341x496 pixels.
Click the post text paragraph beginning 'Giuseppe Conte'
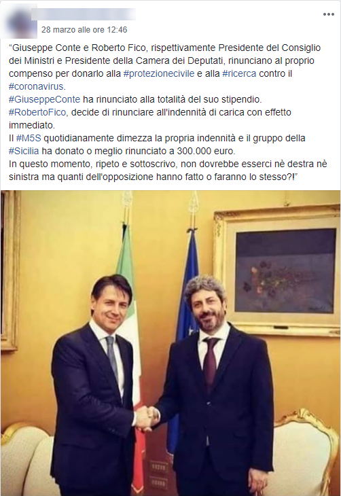tap(164, 112)
